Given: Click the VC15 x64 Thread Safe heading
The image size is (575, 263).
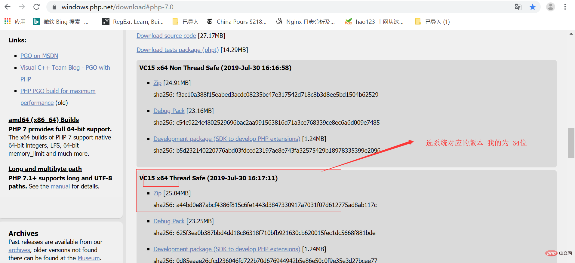Looking at the screenshot, I should [x=208, y=178].
